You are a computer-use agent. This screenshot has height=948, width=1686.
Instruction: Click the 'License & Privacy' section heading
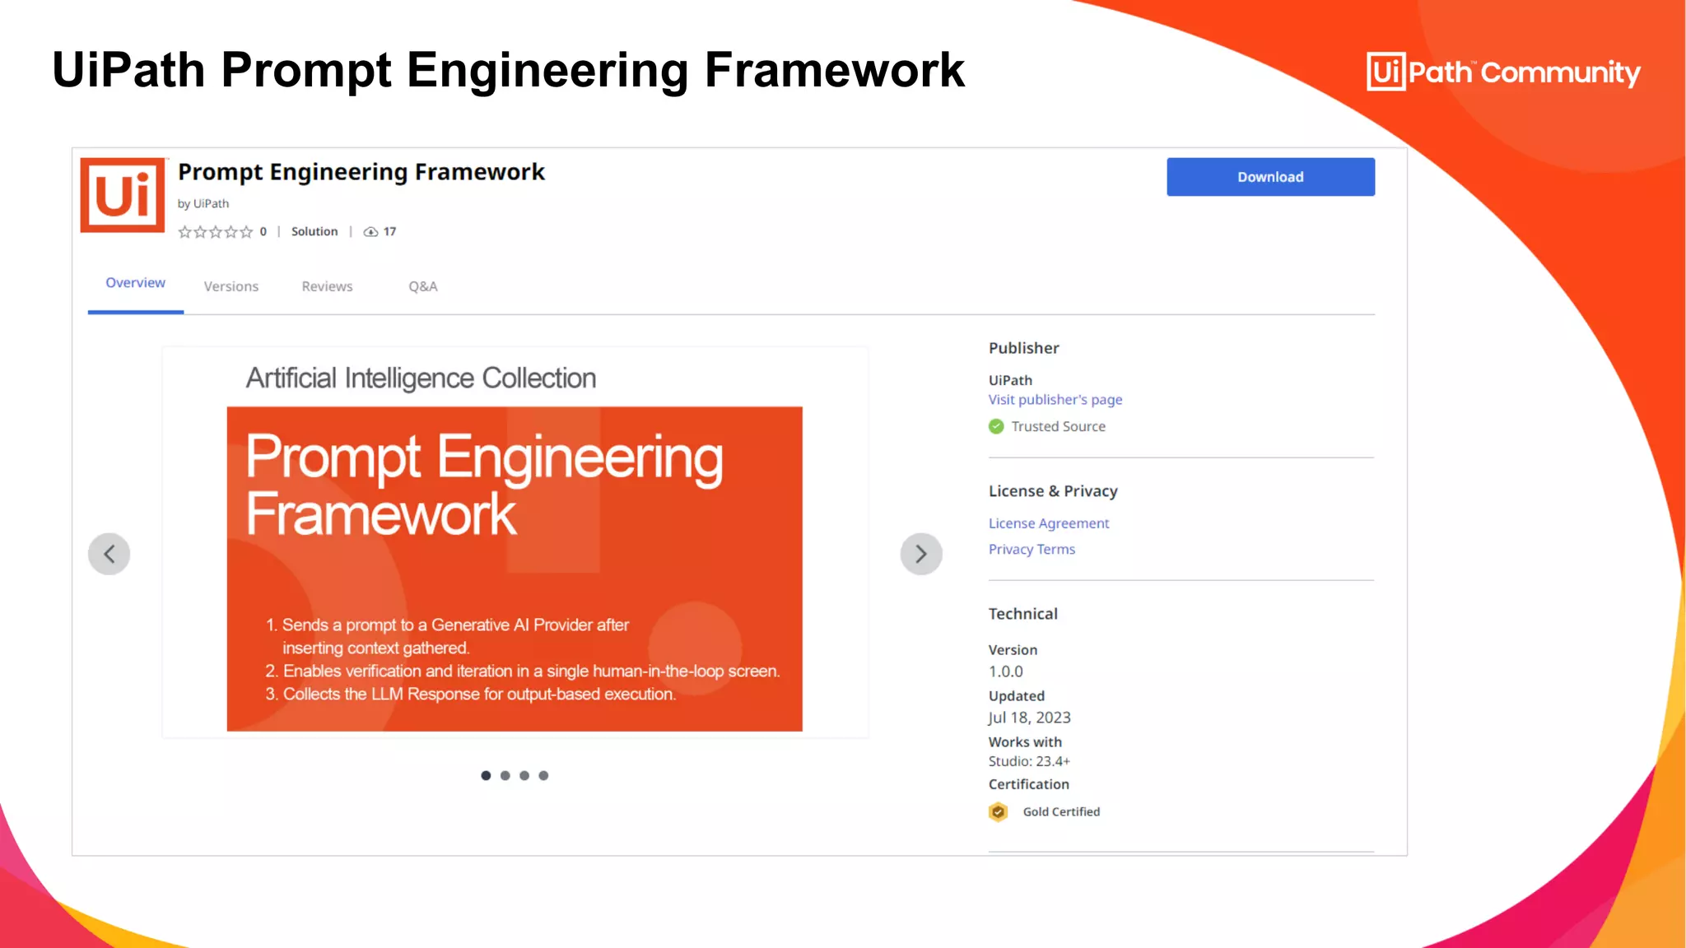1053,491
